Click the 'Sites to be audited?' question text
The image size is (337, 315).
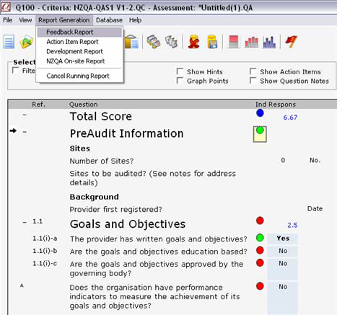153,178
